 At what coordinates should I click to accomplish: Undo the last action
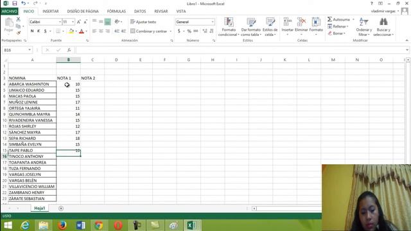24,3
